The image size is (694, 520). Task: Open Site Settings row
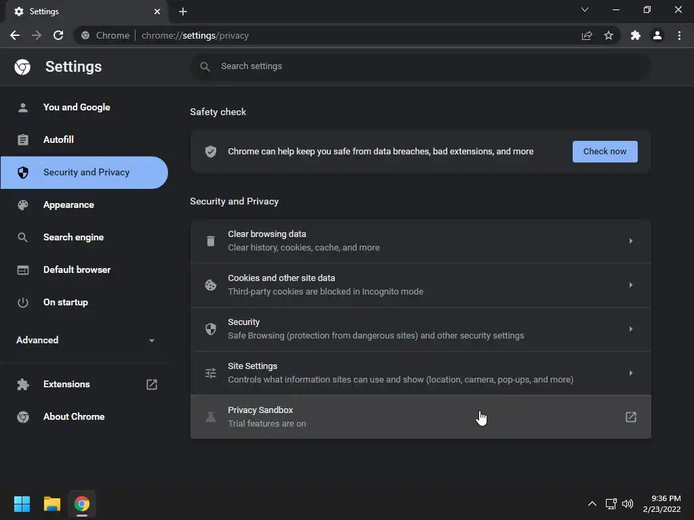(420, 373)
